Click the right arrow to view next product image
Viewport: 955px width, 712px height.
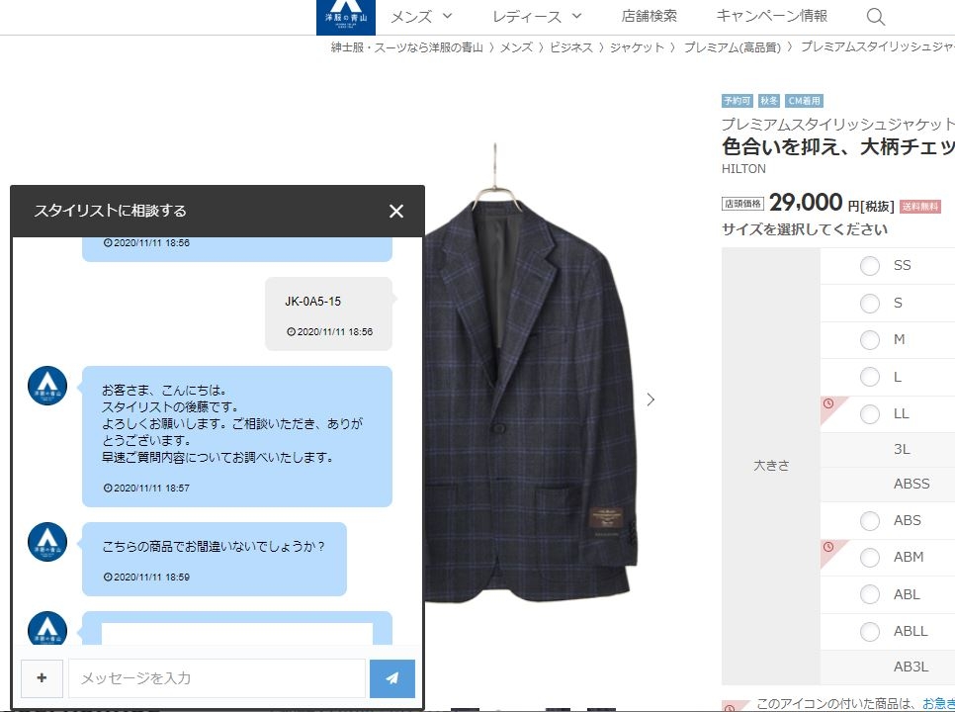click(x=651, y=400)
